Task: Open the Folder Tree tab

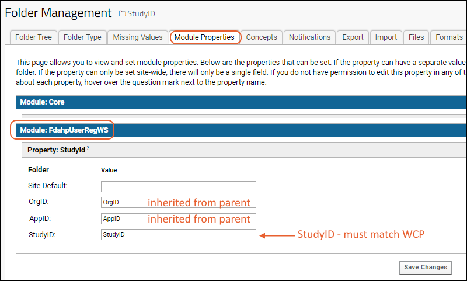Action: click(x=33, y=37)
